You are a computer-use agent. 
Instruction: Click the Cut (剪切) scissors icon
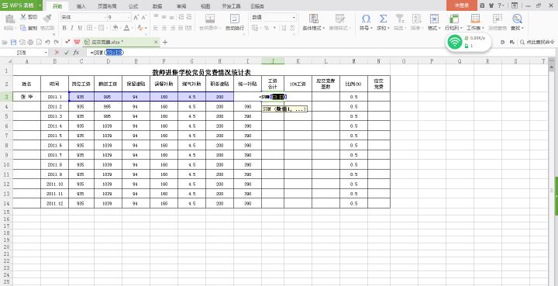23,17
